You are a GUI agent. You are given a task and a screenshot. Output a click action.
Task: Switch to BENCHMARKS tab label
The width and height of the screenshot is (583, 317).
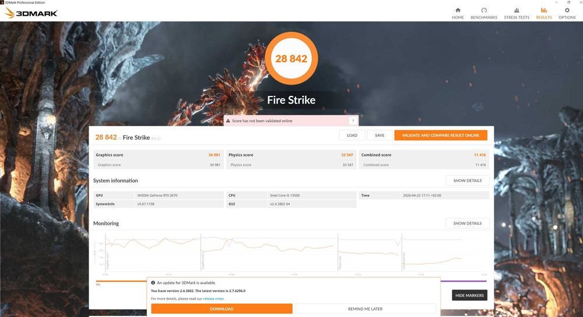(484, 17)
